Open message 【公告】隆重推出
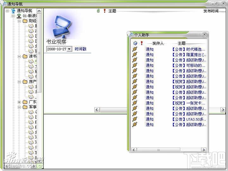 click(189, 55)
